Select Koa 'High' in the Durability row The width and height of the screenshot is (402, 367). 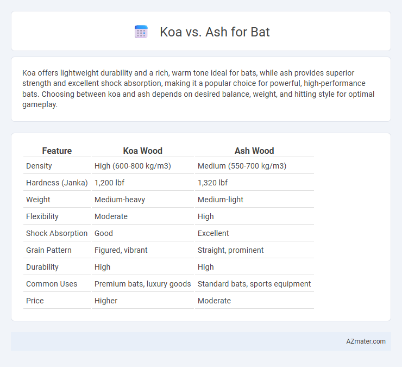point(102,267)
